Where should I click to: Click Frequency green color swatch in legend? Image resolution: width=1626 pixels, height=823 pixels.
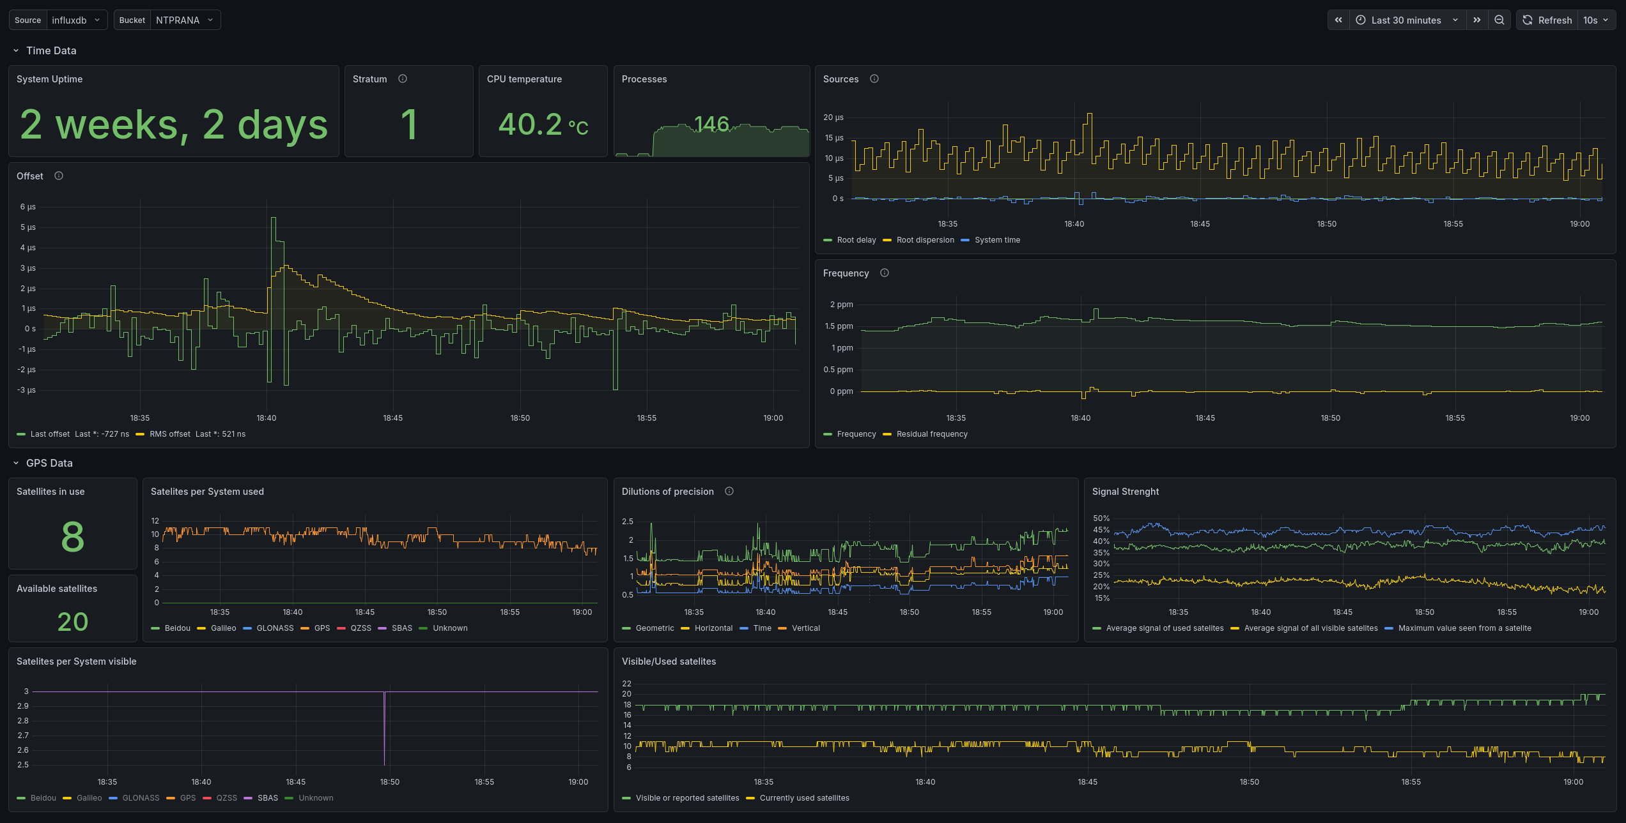click(x=828, y=434)
